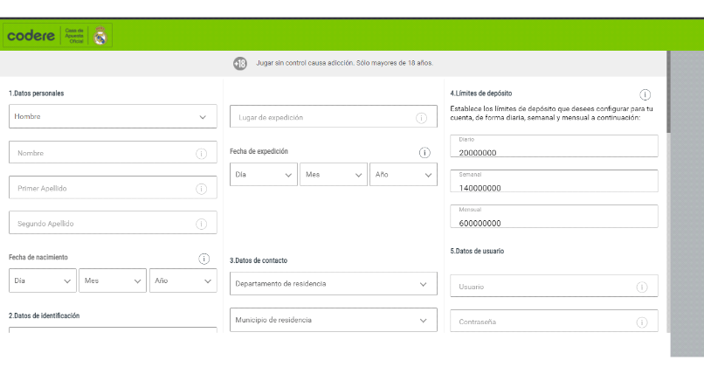Edit the Mensual deposit limit field
This screenshot has width=704, height=374.
point(554,217)
